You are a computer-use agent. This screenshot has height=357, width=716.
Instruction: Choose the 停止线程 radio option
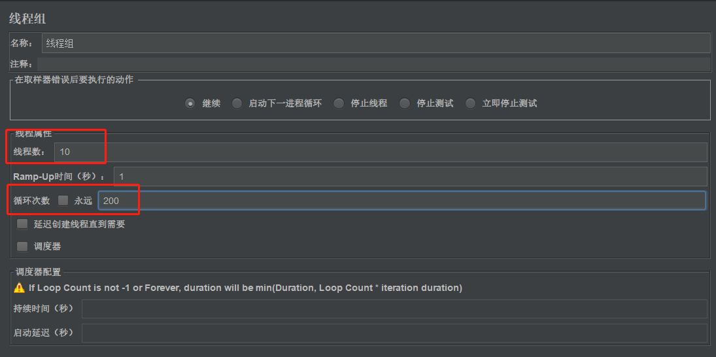pyautogui.click(x=338, y=103)
